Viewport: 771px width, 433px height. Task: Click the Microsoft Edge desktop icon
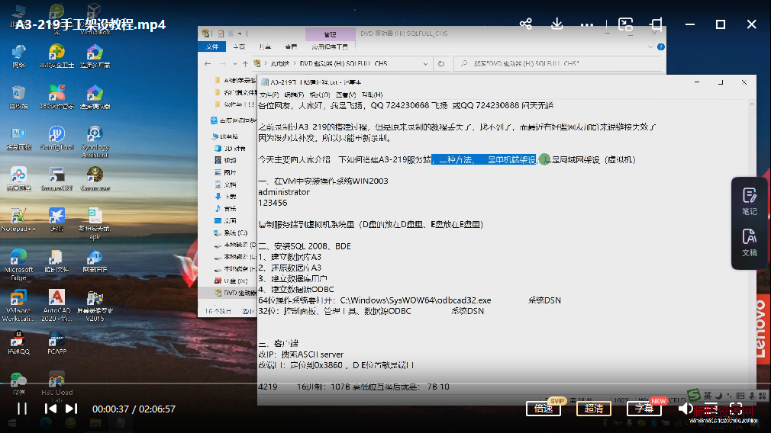(x=18, y=265)
